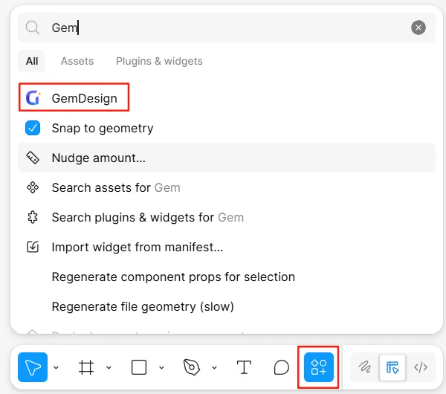Screen dimensions: 446x394
Task: Toggle the Snap to geometry checkbox
Action: point(33,128)
